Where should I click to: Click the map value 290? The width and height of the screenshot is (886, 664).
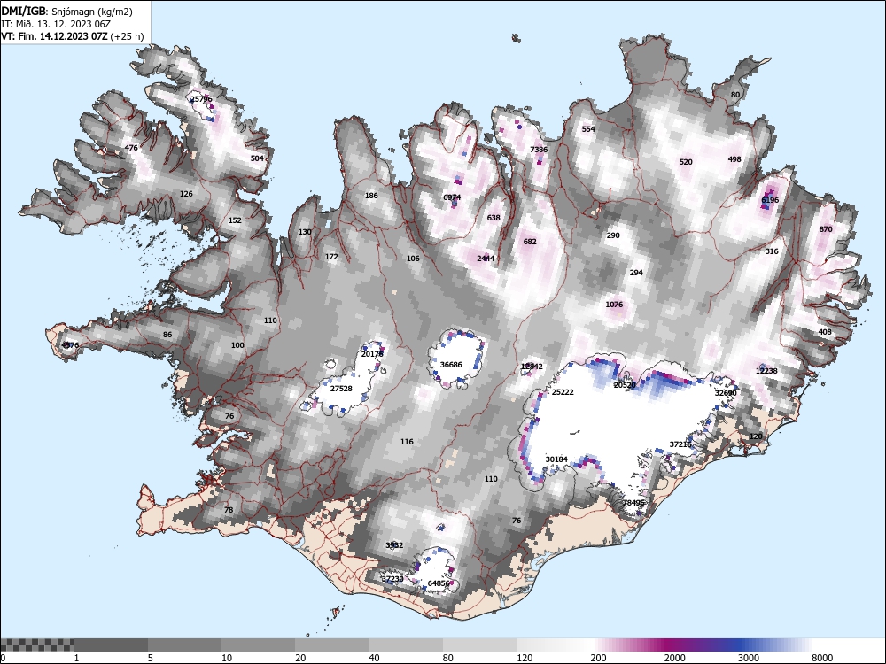point(613,235)
